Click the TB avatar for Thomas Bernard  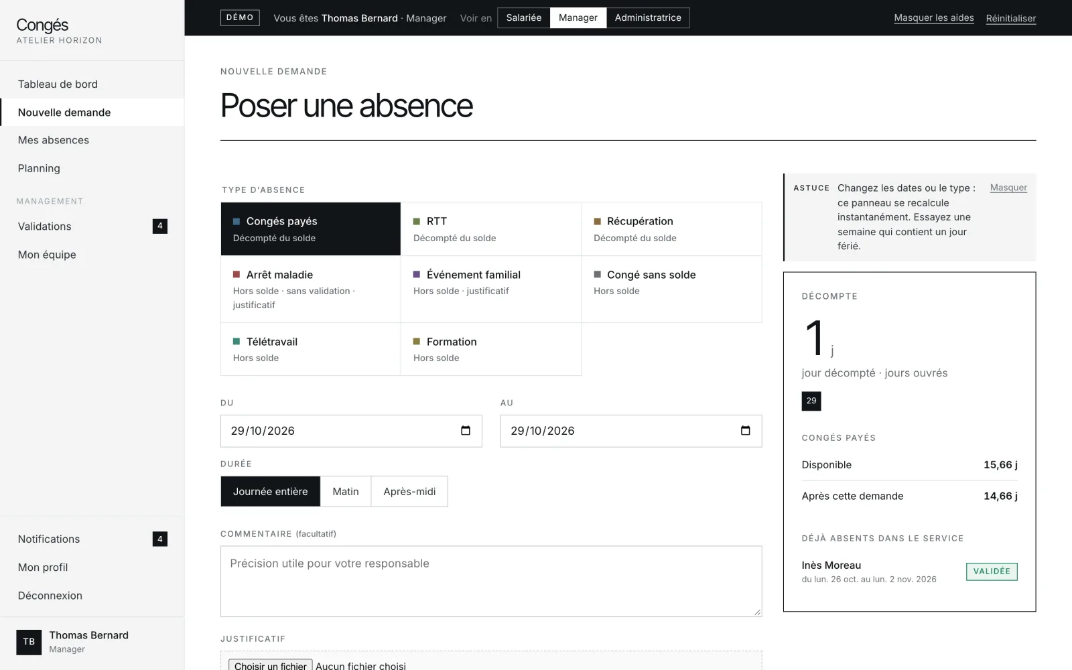(x=29, y=642)
